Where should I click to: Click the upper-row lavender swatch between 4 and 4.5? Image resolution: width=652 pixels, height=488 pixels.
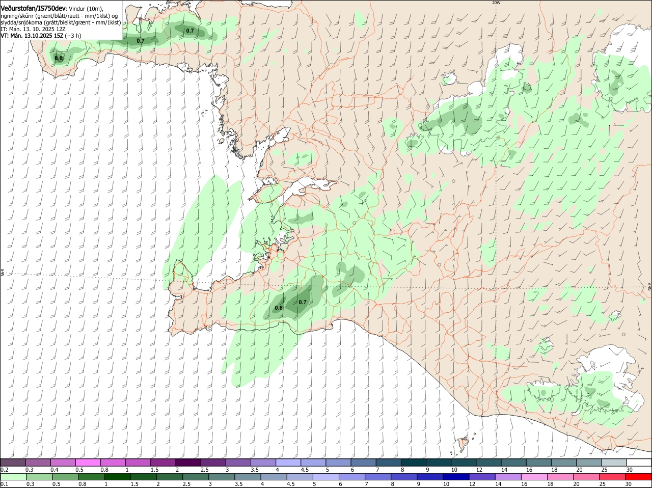[289, 462]
